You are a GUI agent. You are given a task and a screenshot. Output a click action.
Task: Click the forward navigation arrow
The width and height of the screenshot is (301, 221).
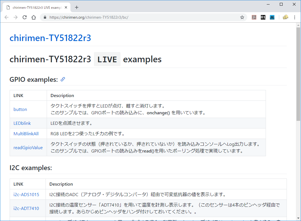point(15,17)
